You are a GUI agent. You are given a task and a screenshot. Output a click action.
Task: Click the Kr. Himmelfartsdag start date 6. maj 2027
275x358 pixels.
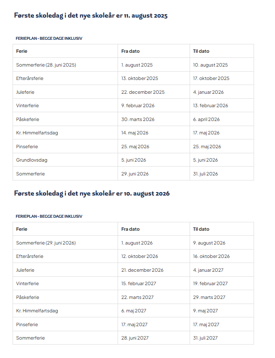[x=134, y=311]
